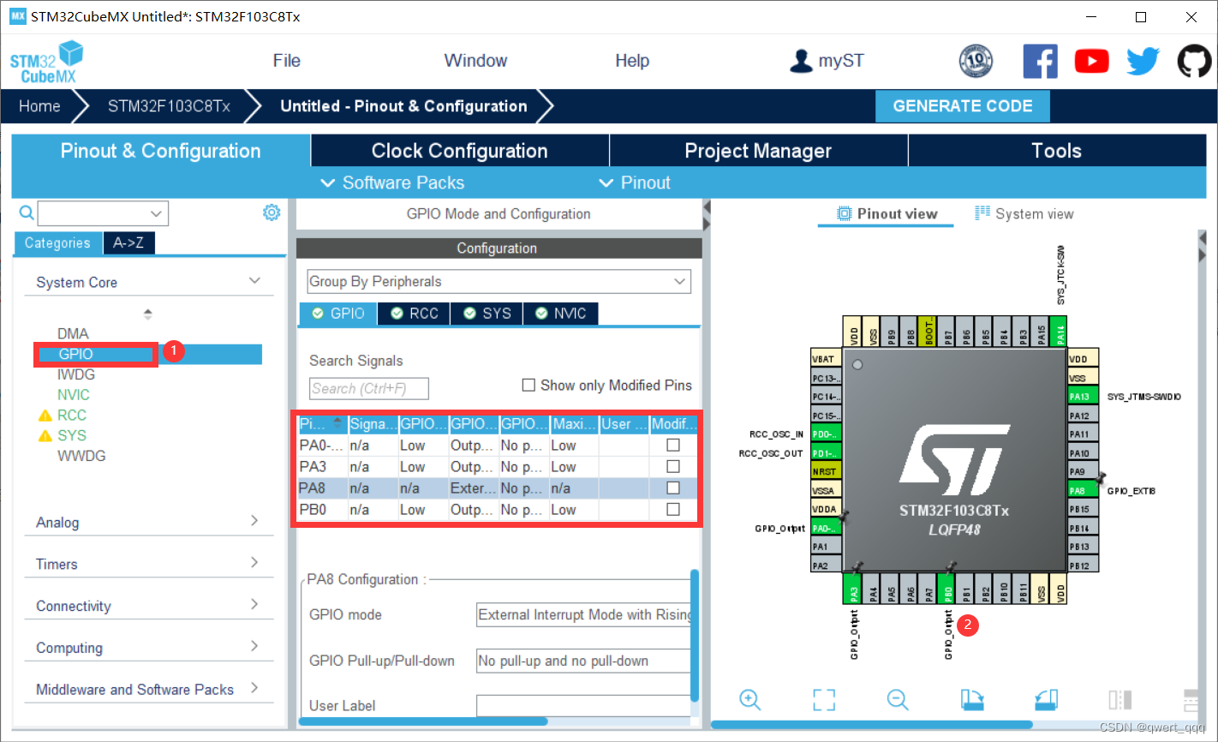Screen dimensions: 1218x742
Task: Select IWDG in System Core list
Action: [76, 374]
